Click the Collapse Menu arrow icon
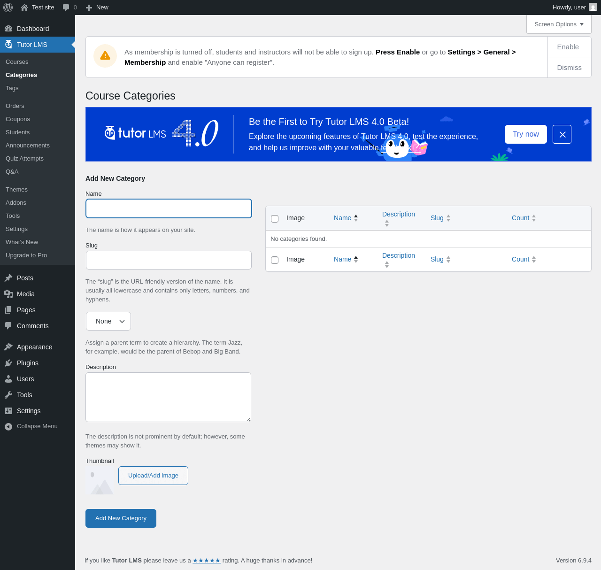601x570 pixels. click(x=8, y=426)
